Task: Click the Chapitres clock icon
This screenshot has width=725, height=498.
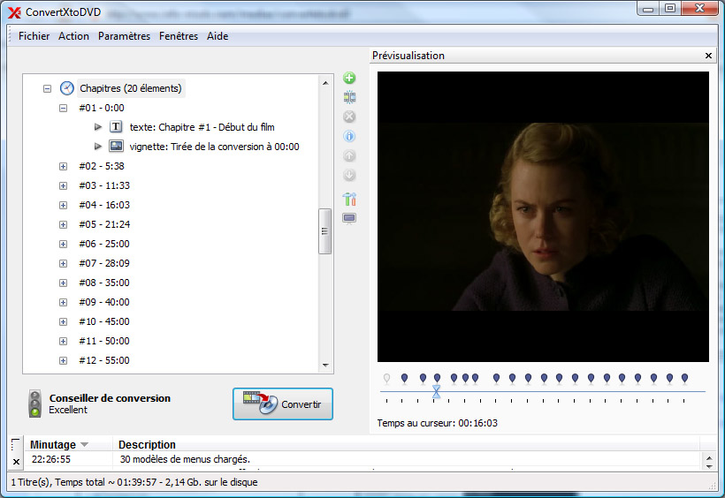Action: 67,87
